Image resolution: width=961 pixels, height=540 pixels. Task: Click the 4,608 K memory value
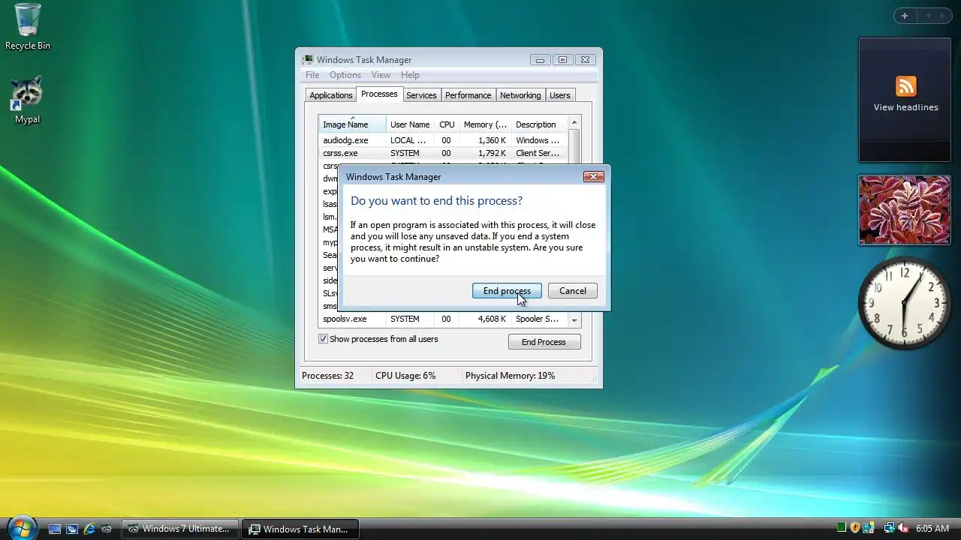pyautogui.click(x=492, y=319)
